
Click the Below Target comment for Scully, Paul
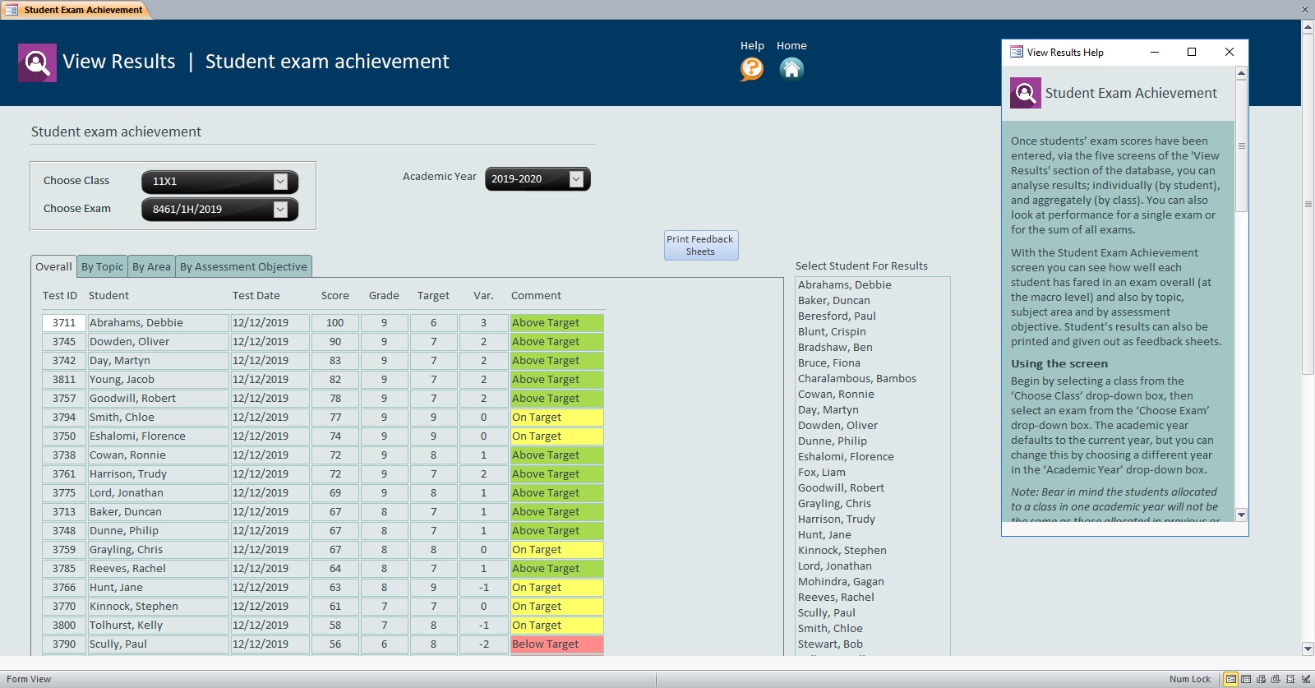click(x=557, y=644)
